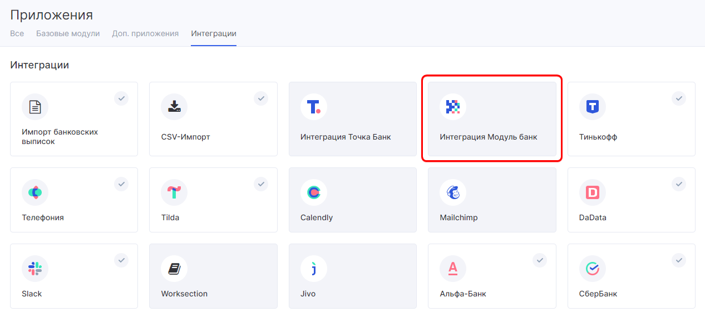Open the Calendly logo icon

coord(314,192)
